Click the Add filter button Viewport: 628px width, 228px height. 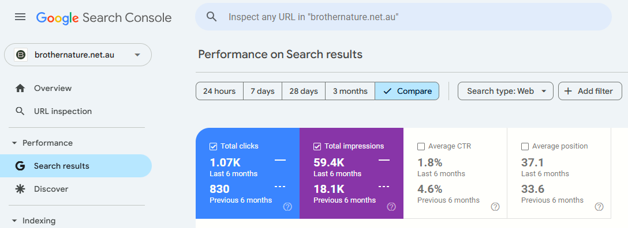(590, 91)
